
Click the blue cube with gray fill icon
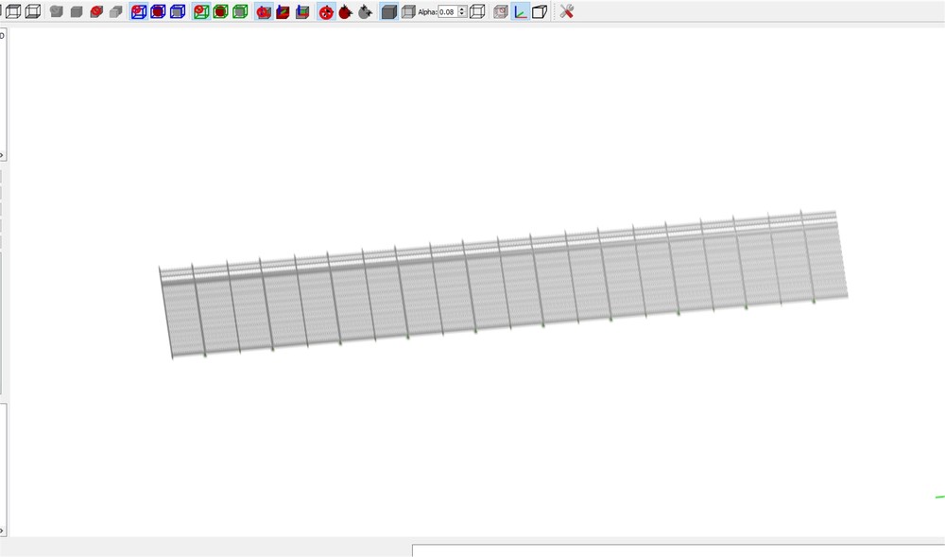pos(178,11)
